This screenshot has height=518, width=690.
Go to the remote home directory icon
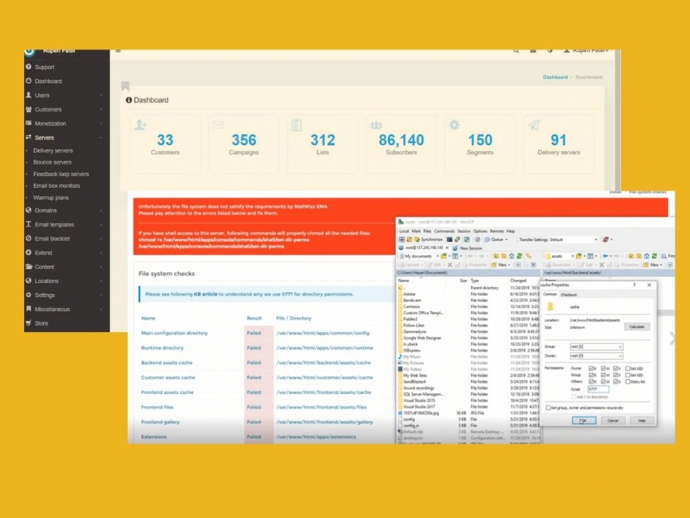[647, 256]
